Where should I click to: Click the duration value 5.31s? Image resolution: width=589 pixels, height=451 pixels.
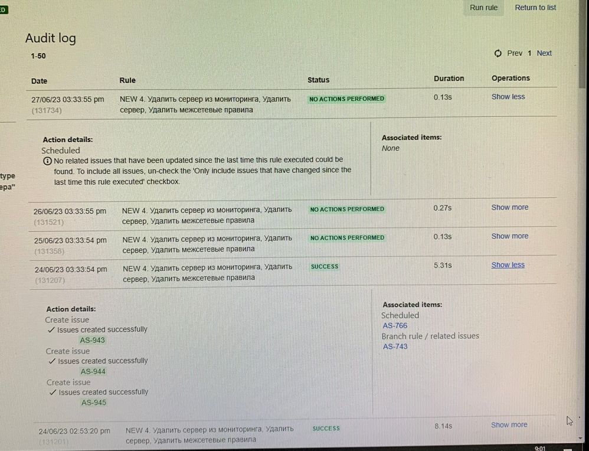click(x=443, y=265)
